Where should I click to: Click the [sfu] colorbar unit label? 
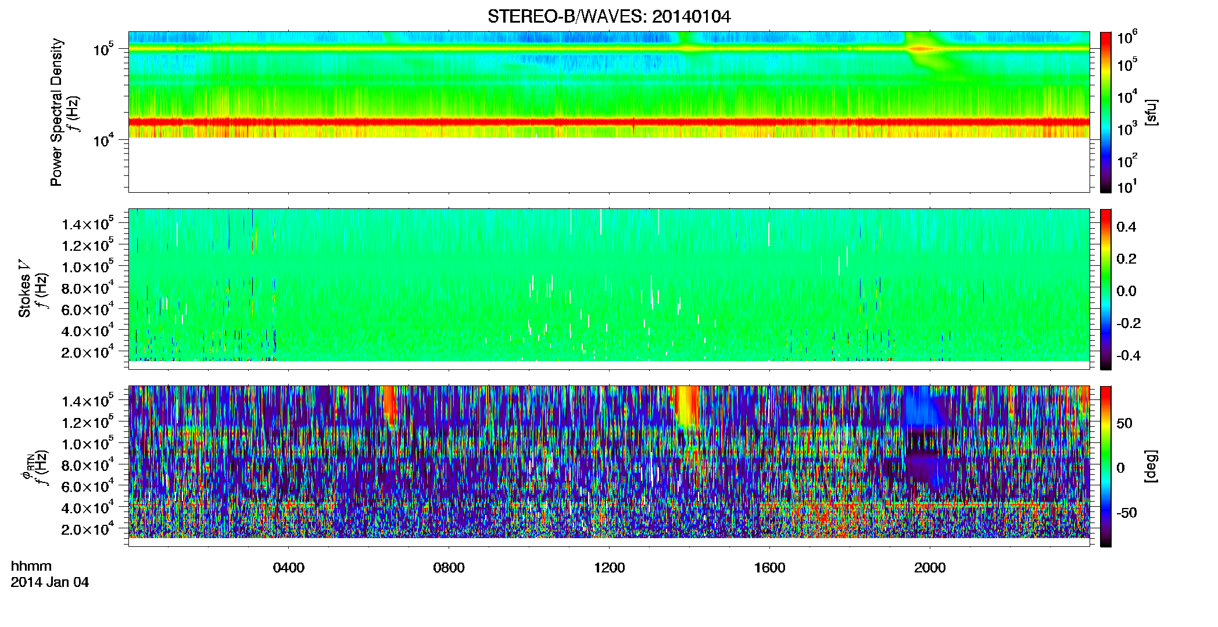coord(1151,112)
